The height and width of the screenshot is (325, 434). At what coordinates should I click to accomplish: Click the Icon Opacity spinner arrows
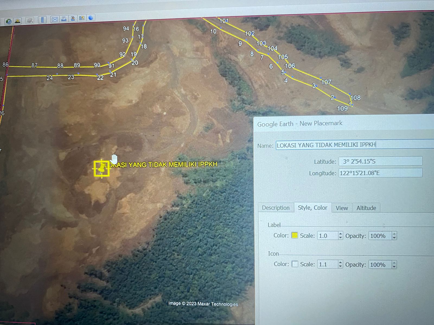394,265
